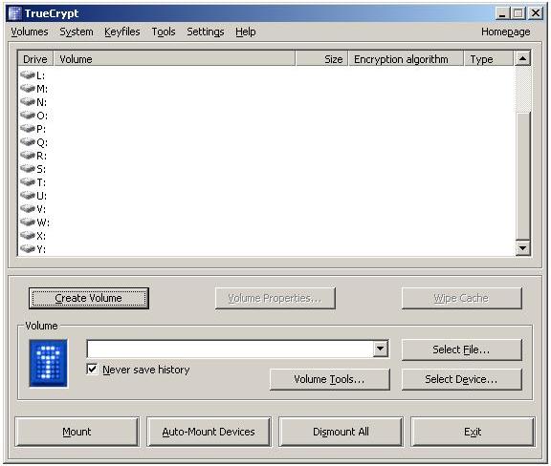
Task: Sort by Encryption algorithm column header
Action: click(407, 59)
